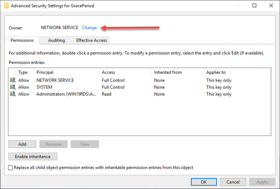Select the Permissions tab
The width and height of the screenshot is (280, 189).
click(x=22, y=40)
